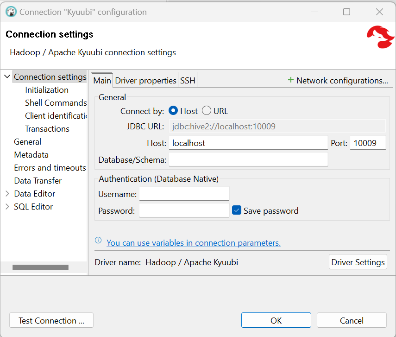Click the Host input field

(248, 143)
